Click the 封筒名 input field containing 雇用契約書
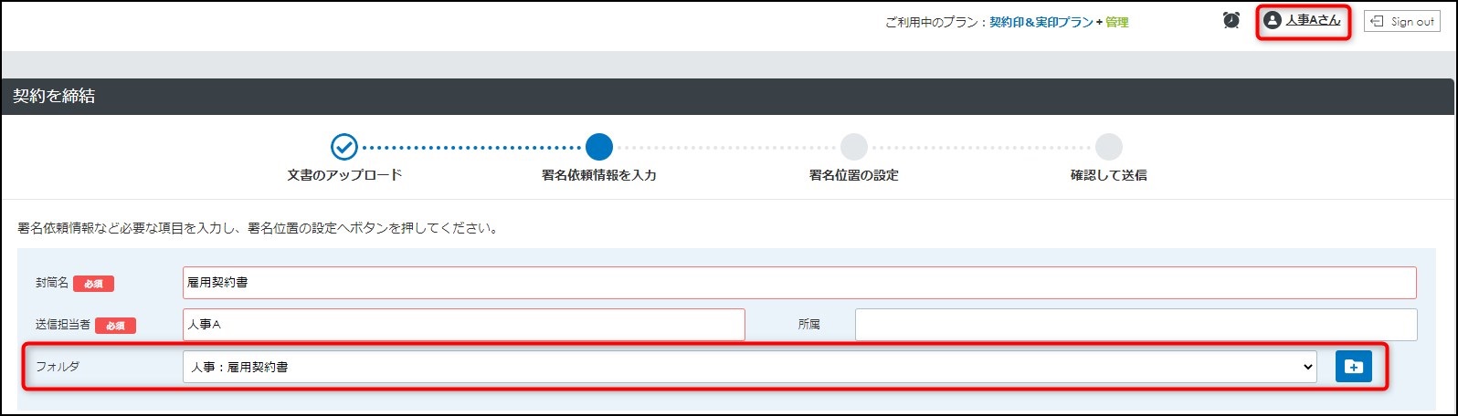1458x416 pixels. point(799,283)
